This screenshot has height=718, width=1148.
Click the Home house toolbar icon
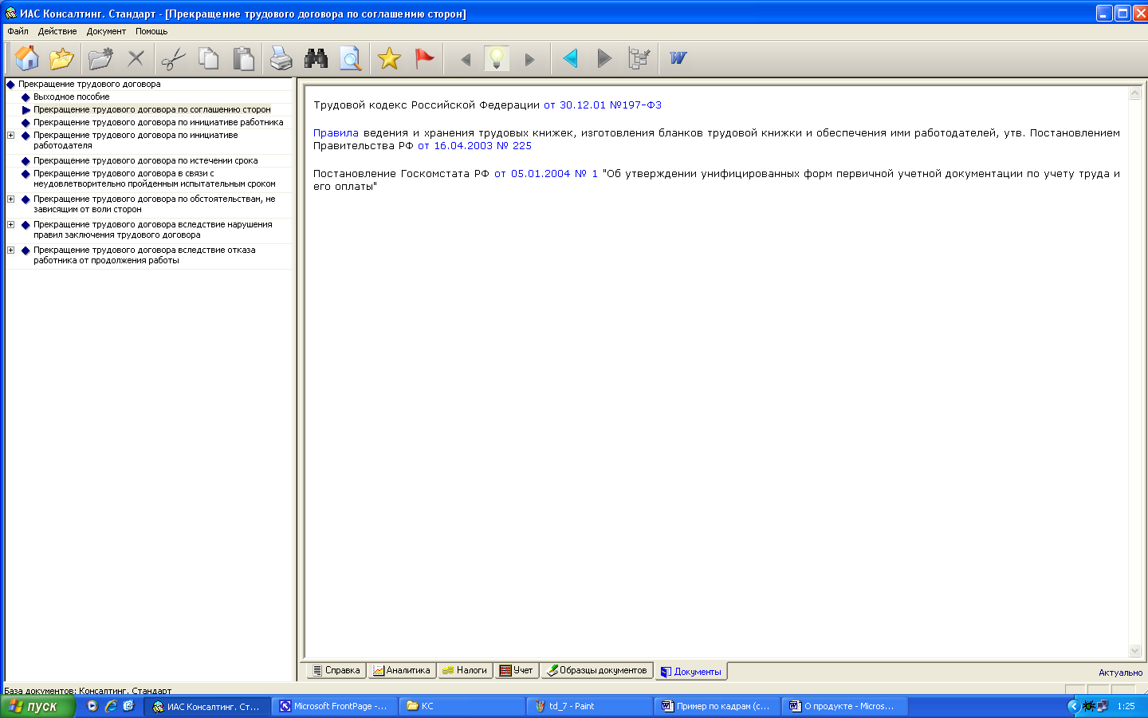(27, 58)
